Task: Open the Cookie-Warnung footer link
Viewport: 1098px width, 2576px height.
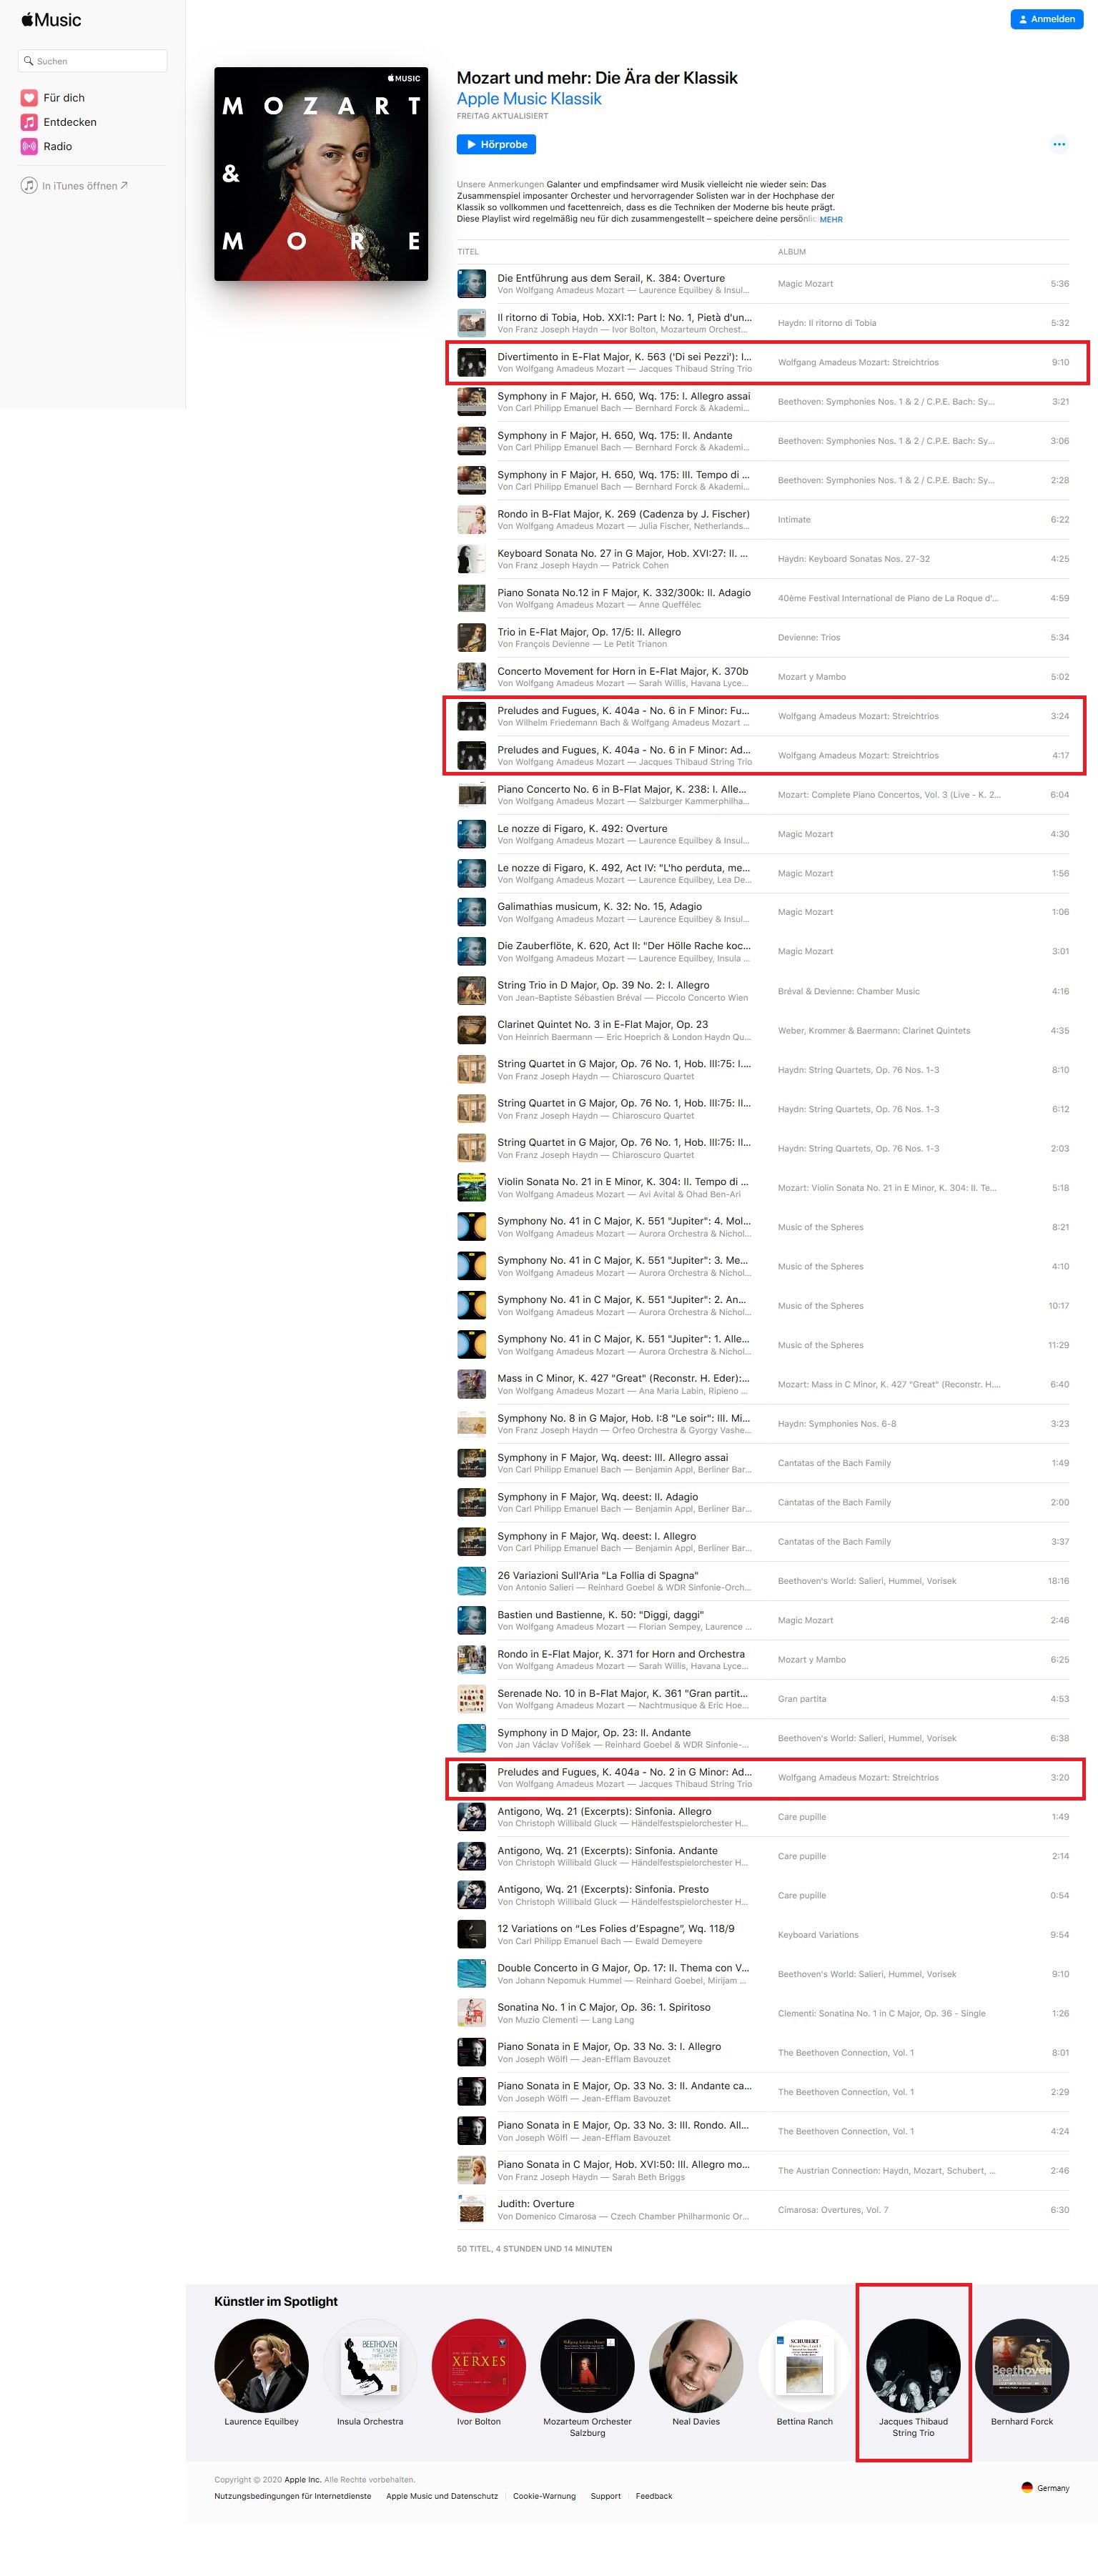Action: [544, 2496]
